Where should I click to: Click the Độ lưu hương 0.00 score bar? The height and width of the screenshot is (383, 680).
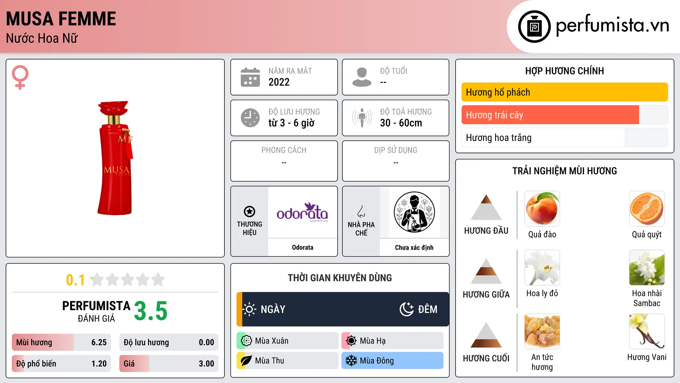pyautogui.click(x=169, y=342)
